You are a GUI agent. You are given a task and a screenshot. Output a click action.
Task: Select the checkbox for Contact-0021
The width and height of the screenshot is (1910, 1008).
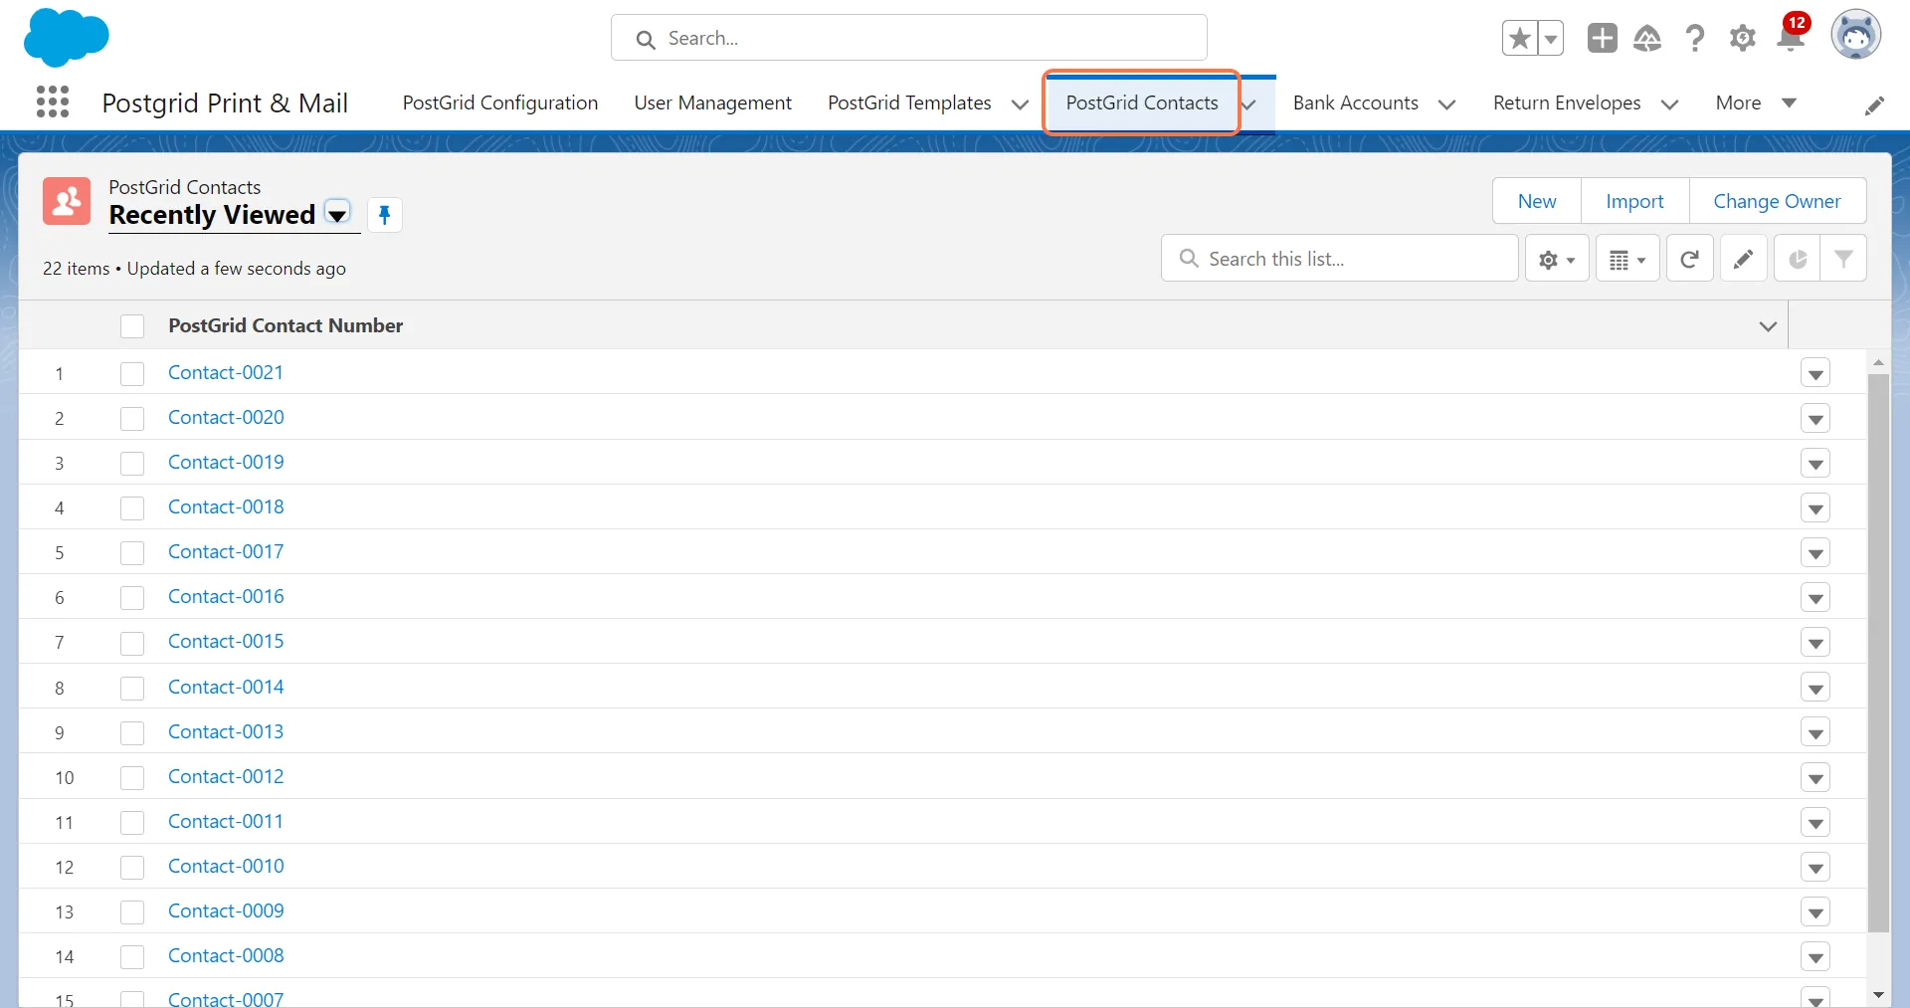(x=132, y=374)
